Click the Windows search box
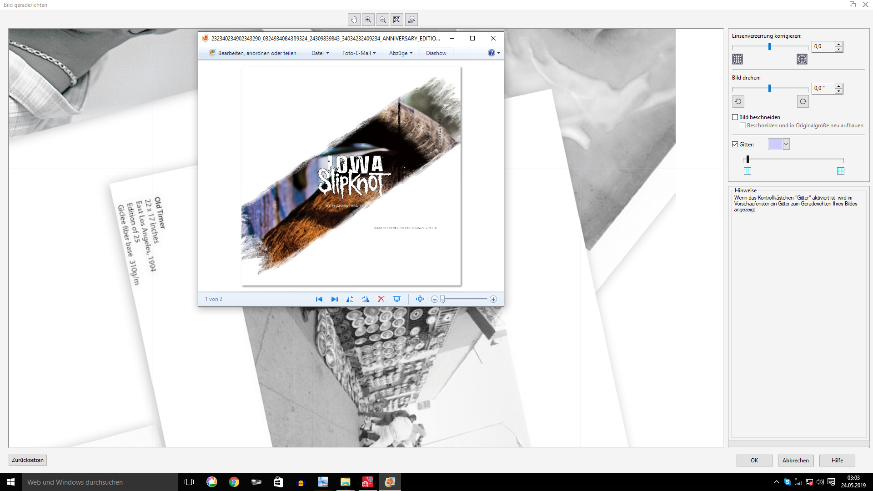This screenshot has height=491, width=873. point(100,482)
